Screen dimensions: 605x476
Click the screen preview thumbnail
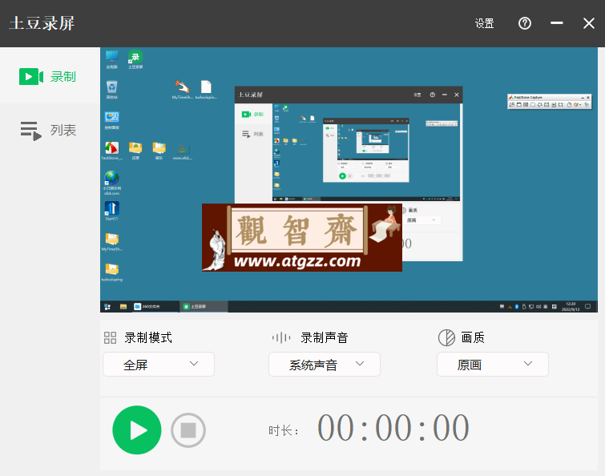(x=349, y=180)
